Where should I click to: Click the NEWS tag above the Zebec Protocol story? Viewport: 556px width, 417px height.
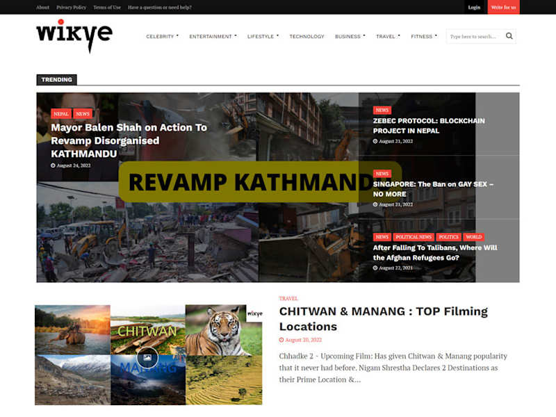click(x=382, y=110)
